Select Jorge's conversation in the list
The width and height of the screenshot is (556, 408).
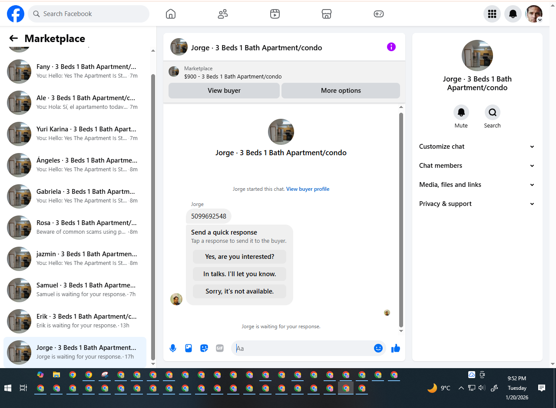coord(75,352)
